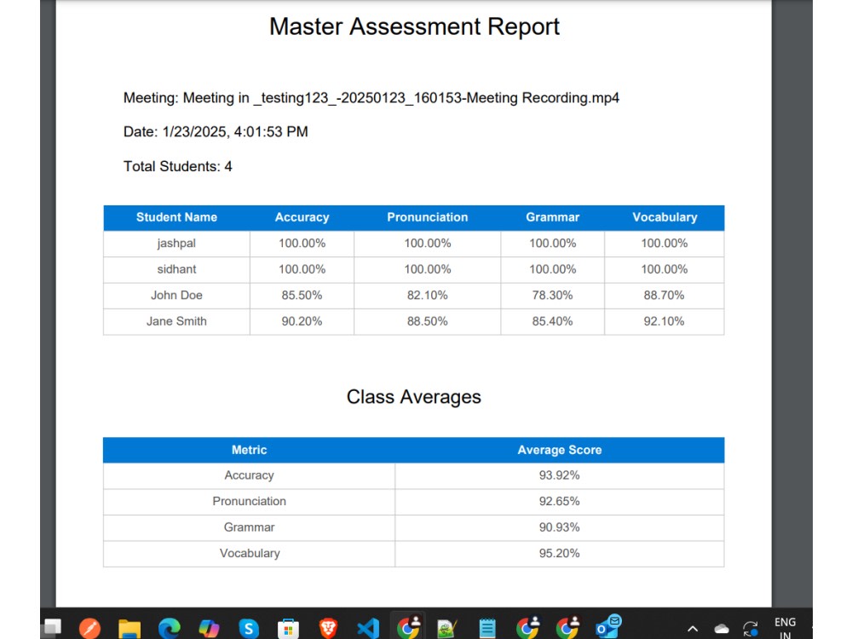Image resolution: width=852 pixels, height=639 pixels.
Task: Click the Pronunciation column header
Action: tap(427, 217)
